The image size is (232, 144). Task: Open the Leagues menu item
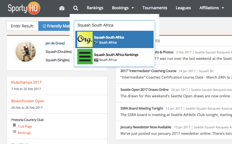(183, 8)
